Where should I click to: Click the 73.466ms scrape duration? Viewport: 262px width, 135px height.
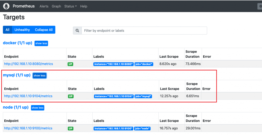click(x=193, y=64)
